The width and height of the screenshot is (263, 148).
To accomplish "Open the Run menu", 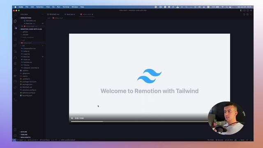I will (58, 7).
